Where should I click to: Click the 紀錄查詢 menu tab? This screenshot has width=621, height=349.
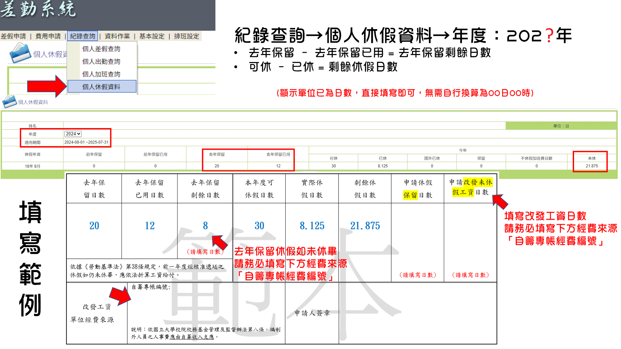pos(83,36)
